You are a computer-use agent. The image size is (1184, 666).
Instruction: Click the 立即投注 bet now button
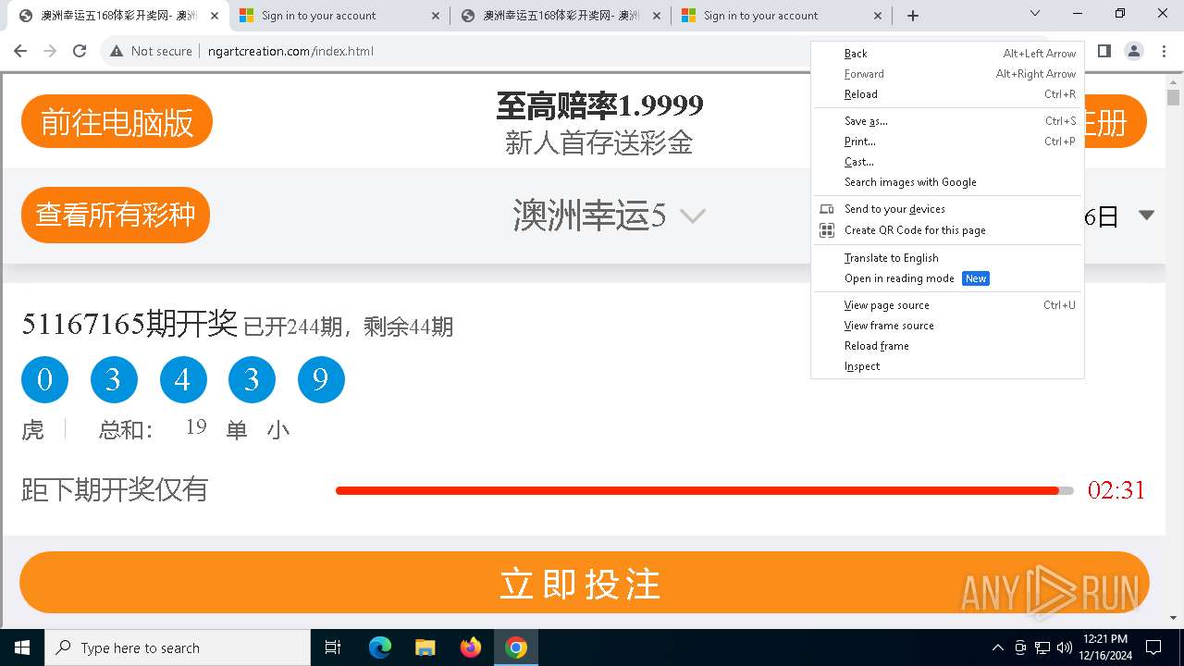(x=584, y=583)
